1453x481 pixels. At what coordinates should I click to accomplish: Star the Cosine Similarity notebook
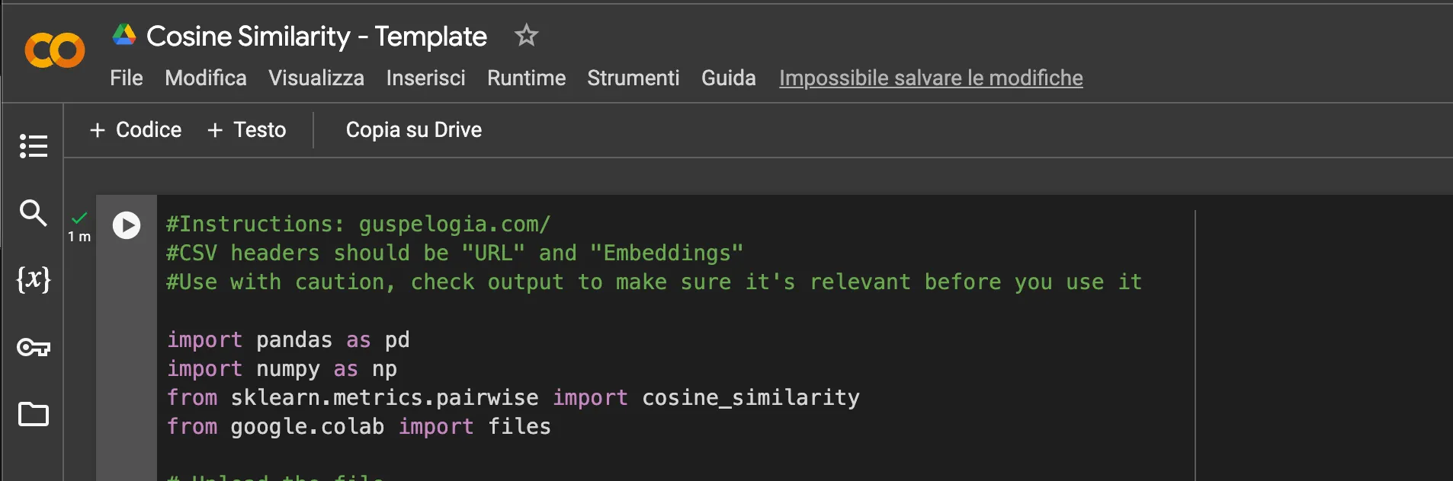[x=527, y=35]
